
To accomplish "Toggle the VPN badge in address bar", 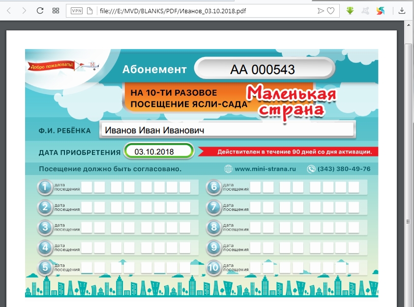I will click(77, 10).
